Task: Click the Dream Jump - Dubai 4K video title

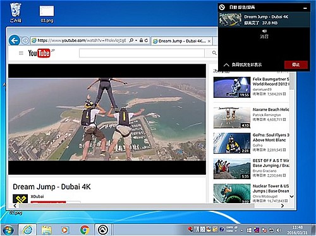Action: (52, 187)
